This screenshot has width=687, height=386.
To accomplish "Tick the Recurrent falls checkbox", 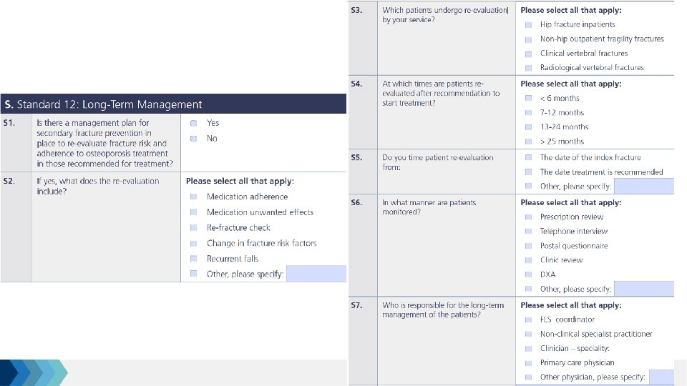I will pos(194,258).
